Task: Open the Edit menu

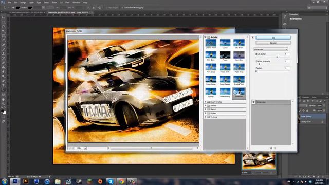Action: tap(16, 2)
